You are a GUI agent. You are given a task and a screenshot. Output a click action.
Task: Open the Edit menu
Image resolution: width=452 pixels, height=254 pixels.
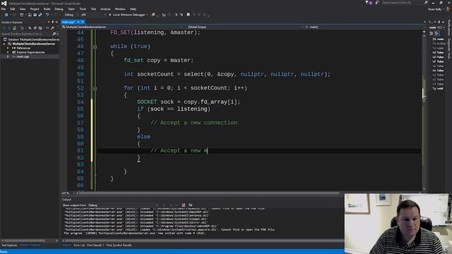(x=13, y=9)
